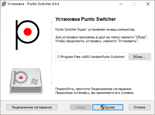Browse for folder with Обзор... button
Viewport: 155px width, 115px height.
click(x=140, y=57)
